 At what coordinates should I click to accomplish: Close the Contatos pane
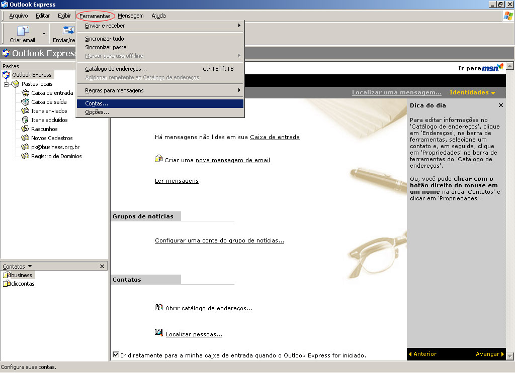pos(102,266)
